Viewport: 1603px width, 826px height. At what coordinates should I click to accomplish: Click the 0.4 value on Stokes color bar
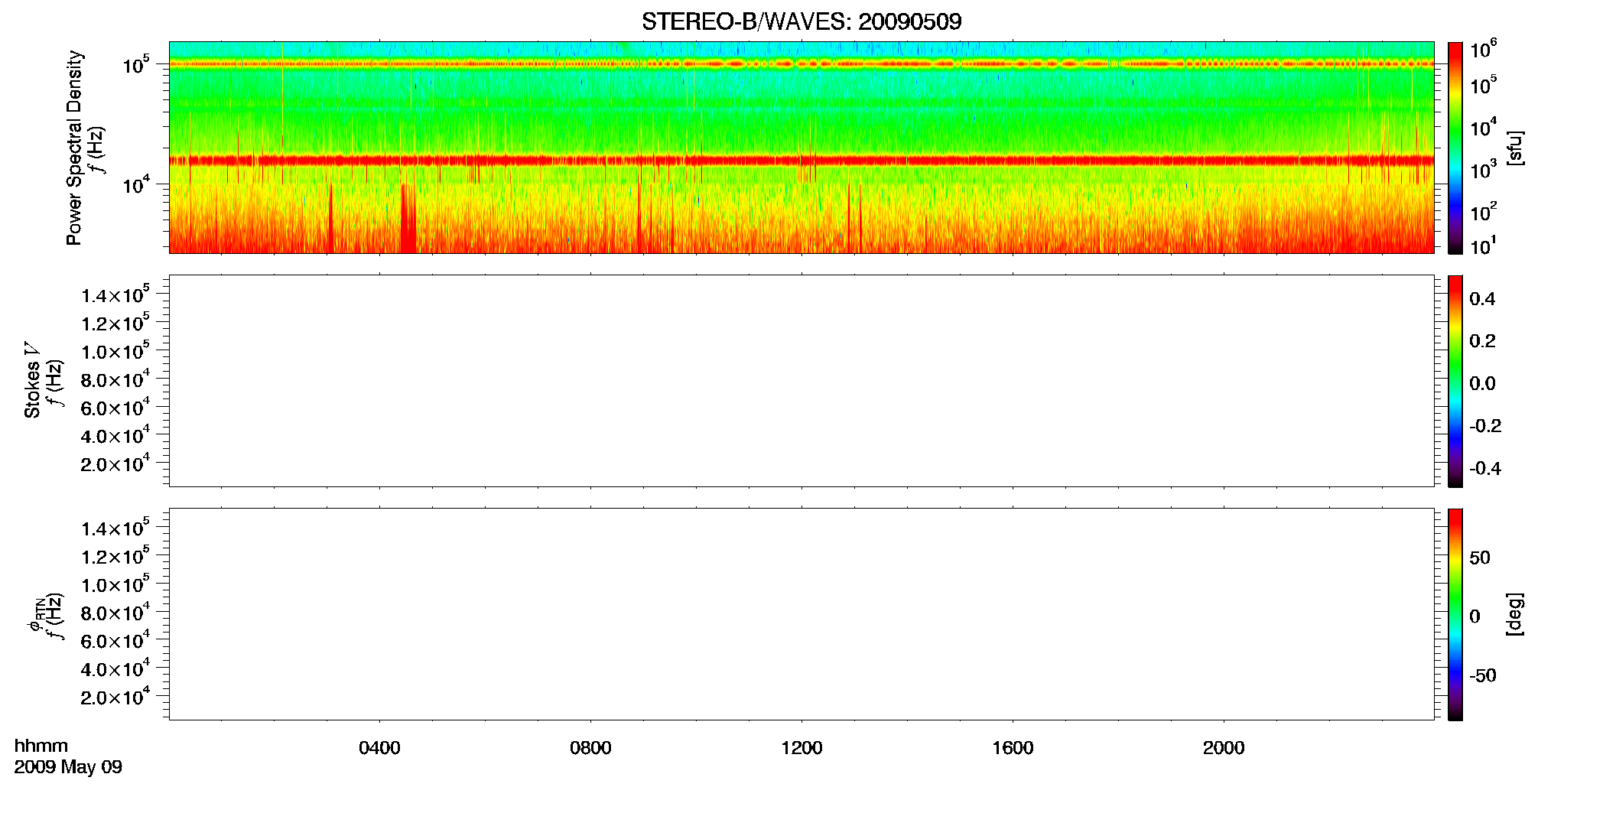[x=1482, y=299]
